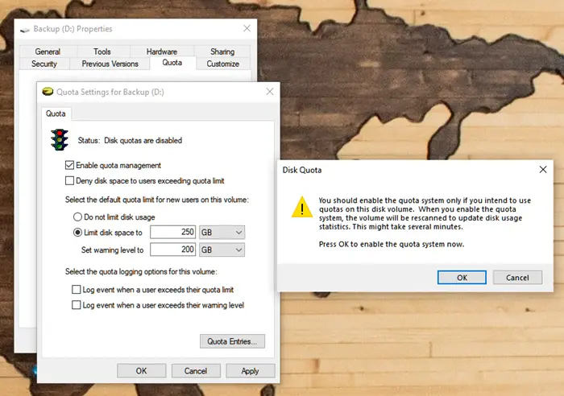Image resolution: width=564 pixels, height=396 pixels.
Task: Open the General tab in Backup Properties
Action: pos(48,52)
